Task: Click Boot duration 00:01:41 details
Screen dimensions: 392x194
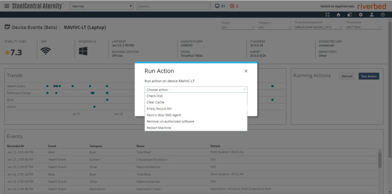Action: pos(228,152)
